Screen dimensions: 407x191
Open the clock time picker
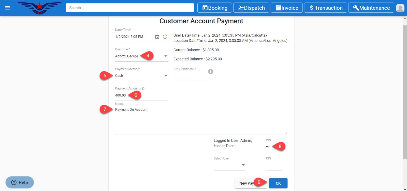click(165, 37)
